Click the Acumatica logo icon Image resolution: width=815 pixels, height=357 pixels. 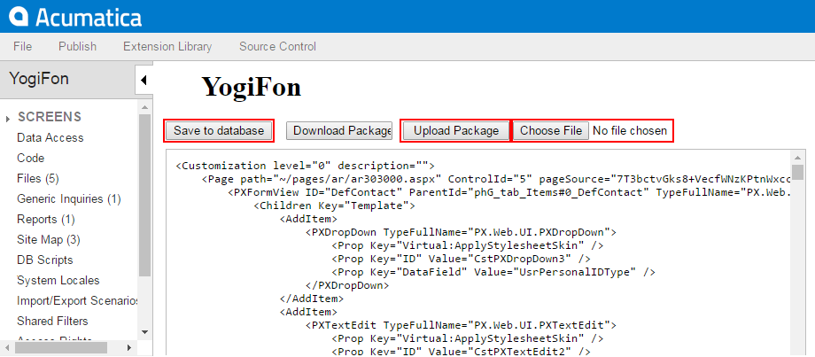(19, 17)
